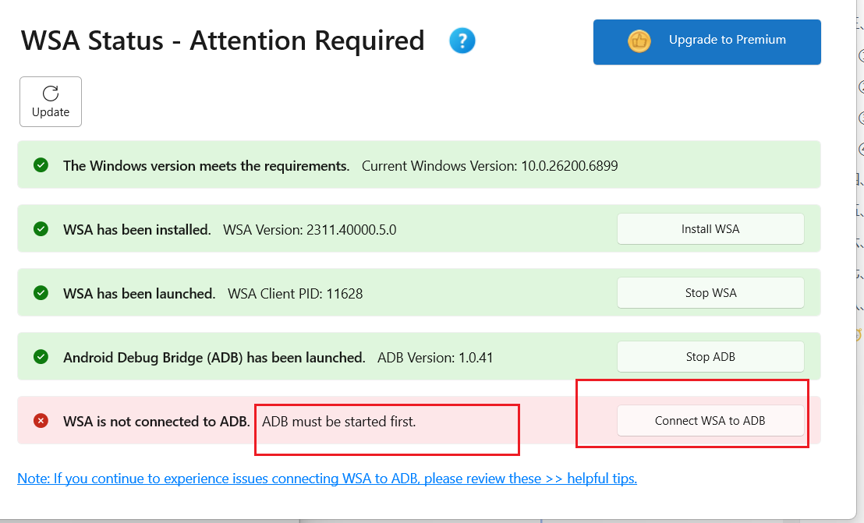Click the ADB Version 1.0.41 text
The height and width of the screenshot is (523, 864).
tap(435, 358)
